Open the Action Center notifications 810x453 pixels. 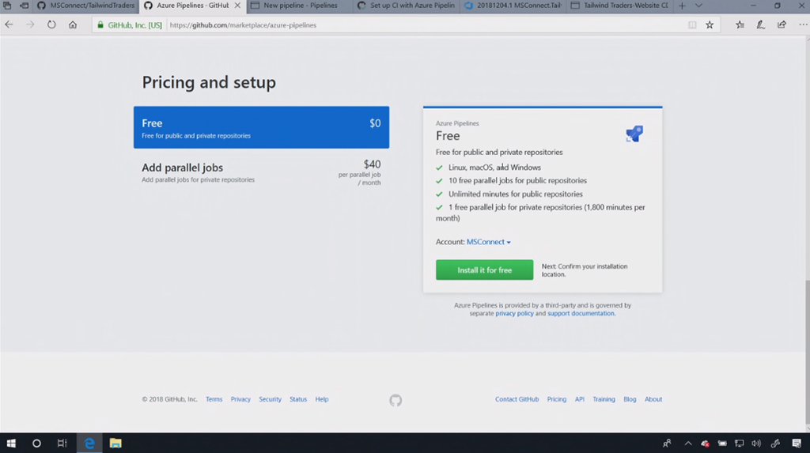point(797,444)
